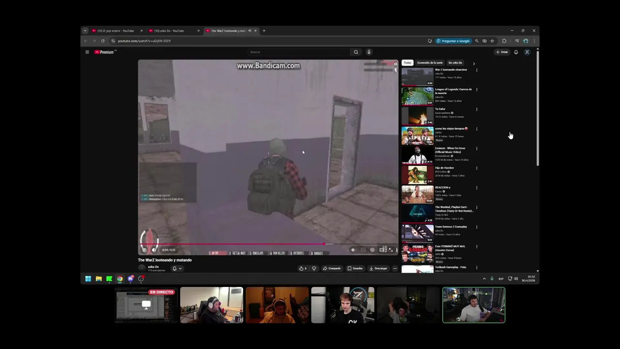Open Chrome from the taskbar
Screen dimensions: 620x349
120,279
